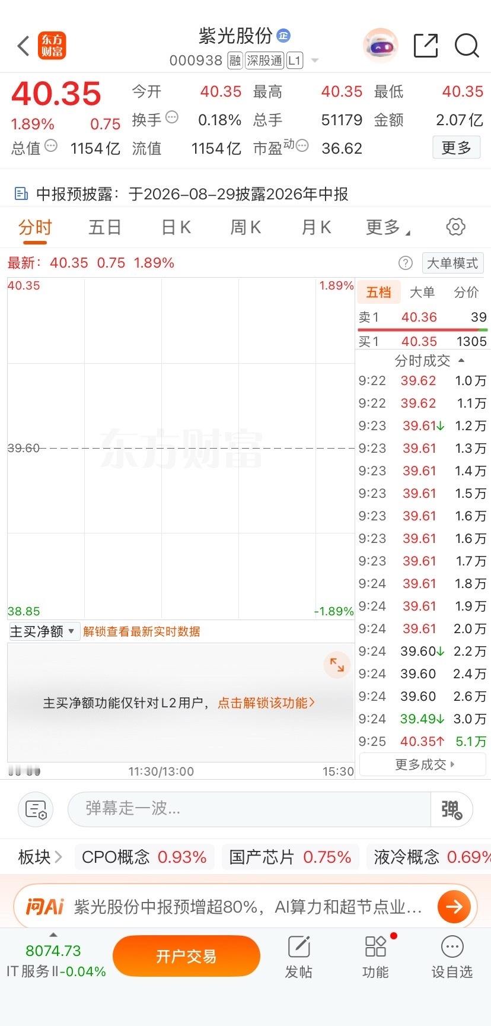Toggle 大单模式 mode
The image size is (491, 1026).
click(x=452, y=263)
